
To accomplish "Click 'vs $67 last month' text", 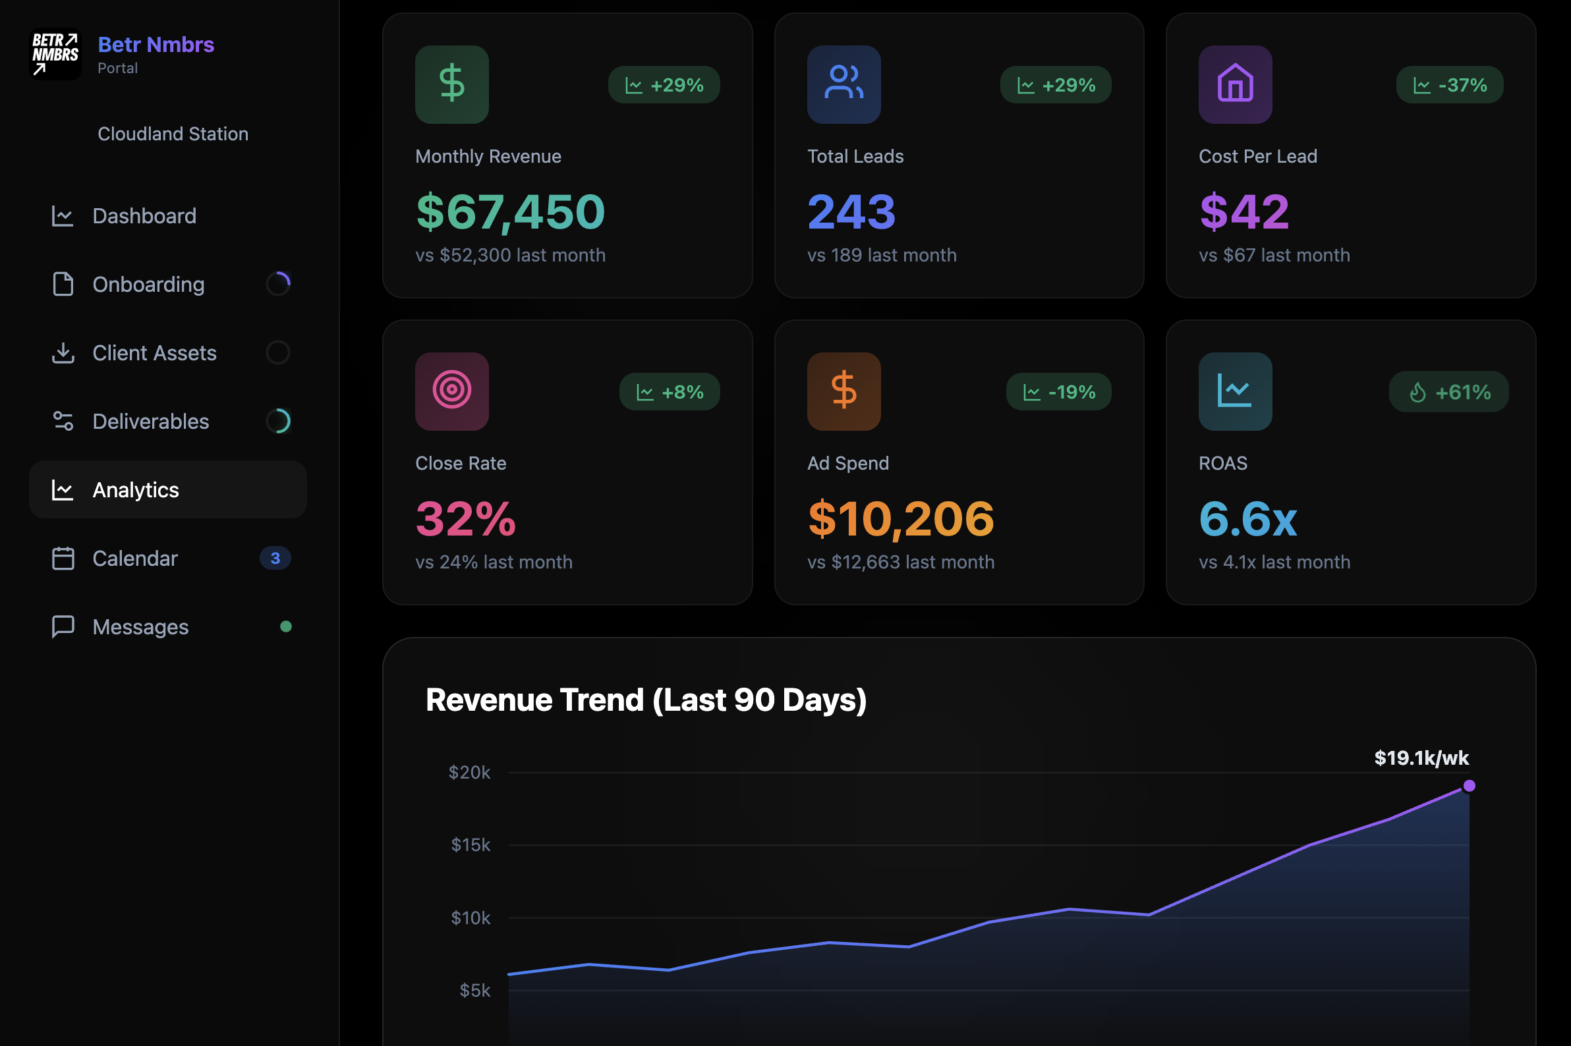I will click(1274, 256).
